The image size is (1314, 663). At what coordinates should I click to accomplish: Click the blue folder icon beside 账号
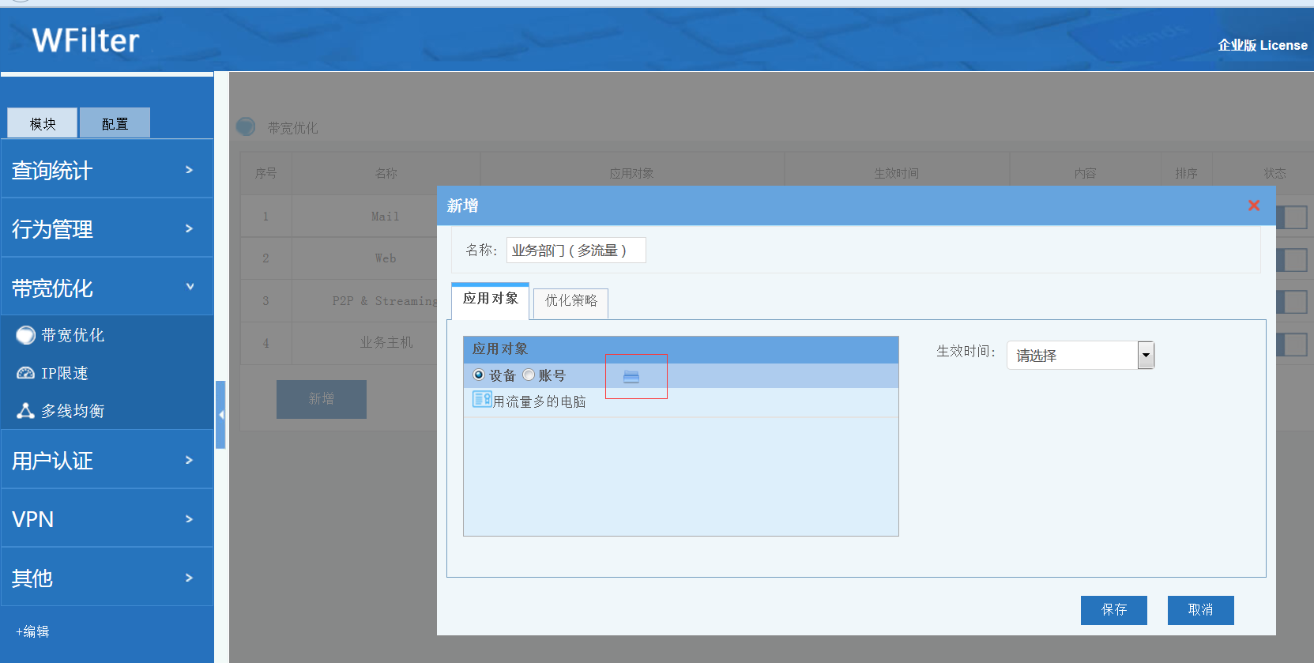pos(631,377)
